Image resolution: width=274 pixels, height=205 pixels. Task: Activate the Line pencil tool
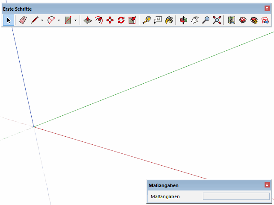click(x=35, y=20)
